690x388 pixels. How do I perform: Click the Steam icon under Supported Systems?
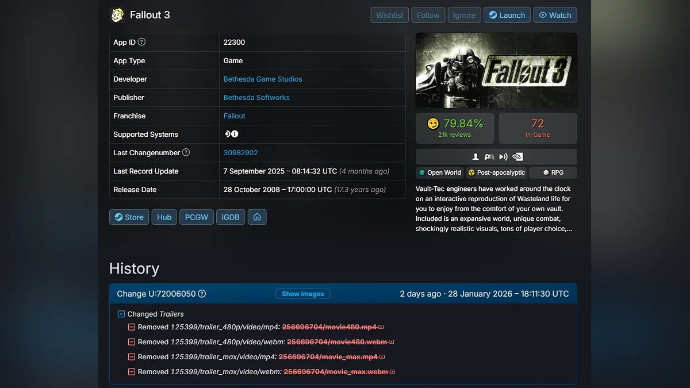[227, 133]
